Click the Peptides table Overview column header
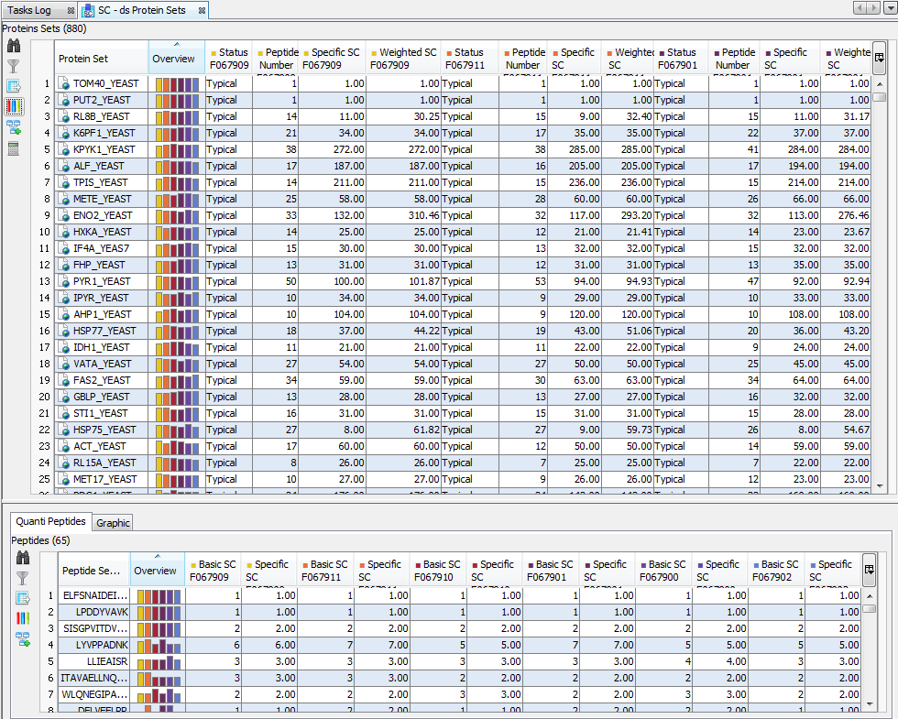Viewport: 898px width, 719px height. pyautogui.click(x=157, y=571)
